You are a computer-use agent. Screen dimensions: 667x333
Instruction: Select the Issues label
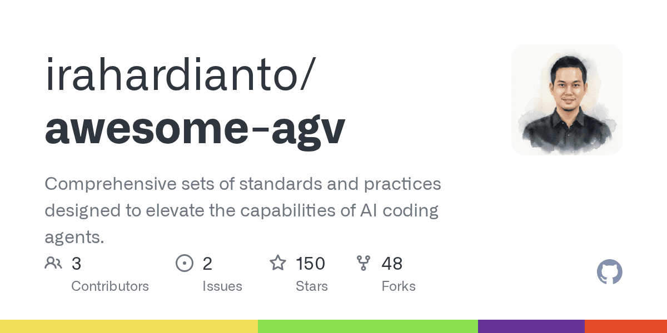pos(222,286)
